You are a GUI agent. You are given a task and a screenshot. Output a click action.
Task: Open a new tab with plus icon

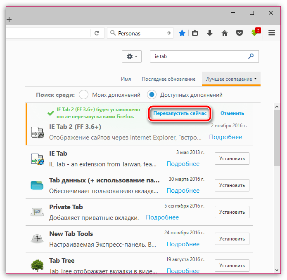[x=9, y=19]
